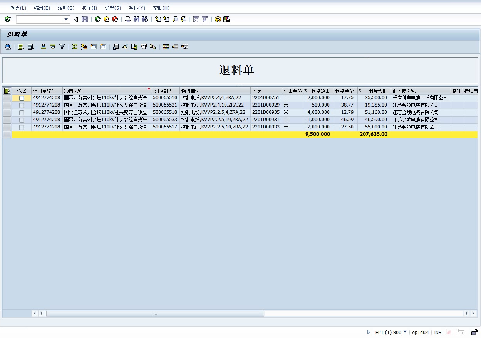Select the checkbox for material 500065517

[x=22, y=127]
